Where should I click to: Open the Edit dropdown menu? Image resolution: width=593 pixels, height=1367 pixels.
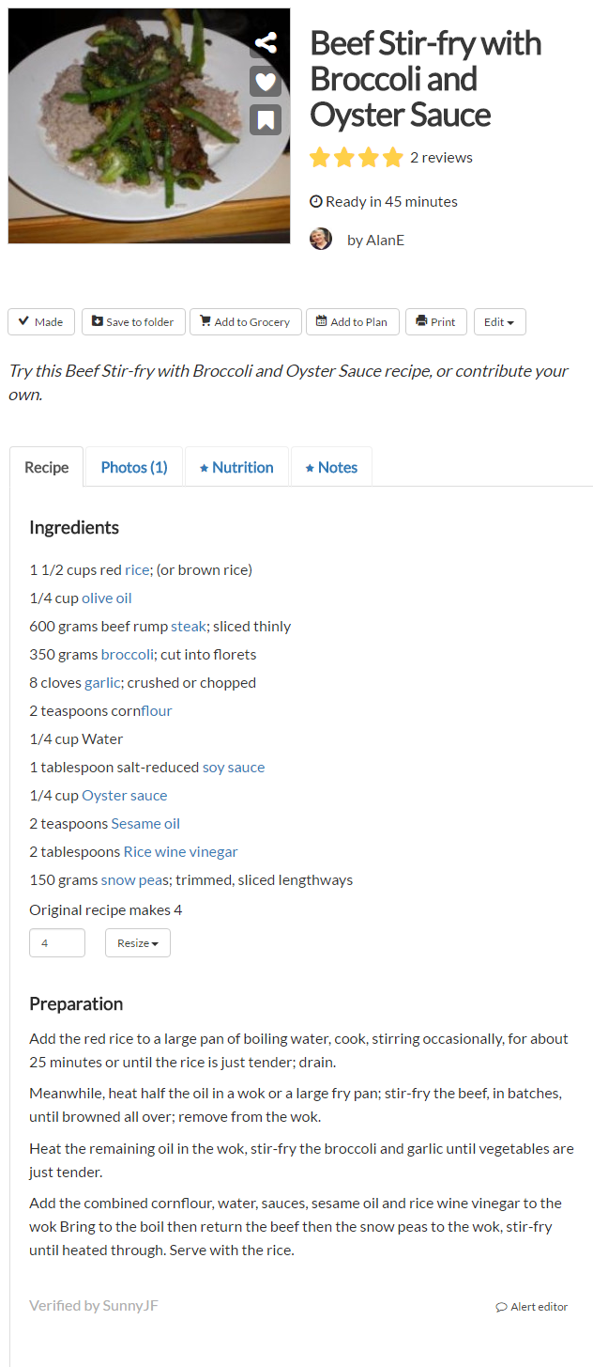pos(499,321)
